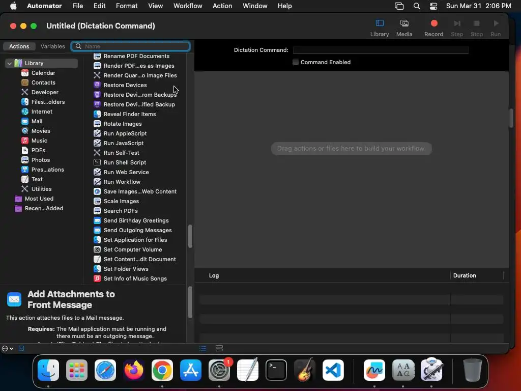Open the Most Used smart group
This screenshot has height=391, width=521.
point(39,199)
